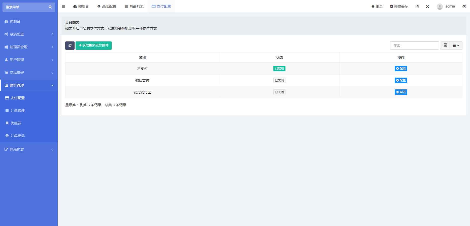Open the settings gears icon at top right
This screenshot has width=470, height=226.
click(x=464, y=6)
